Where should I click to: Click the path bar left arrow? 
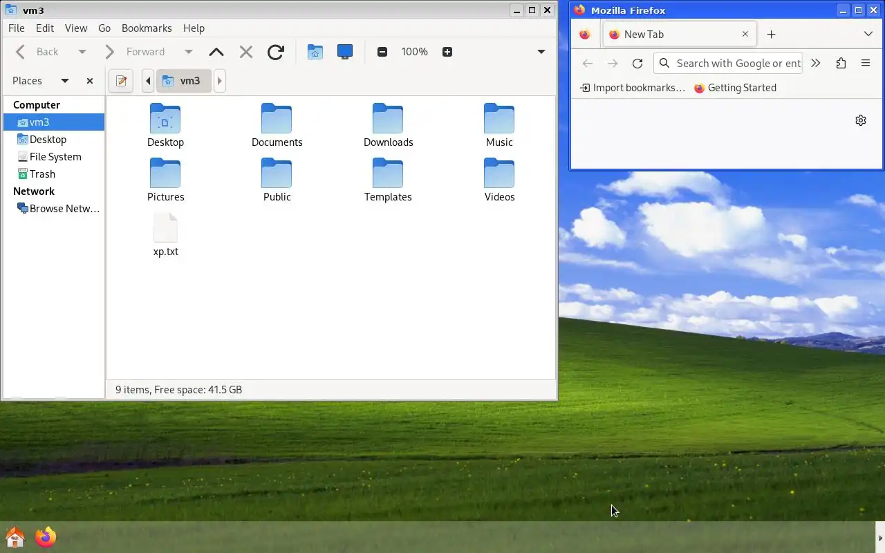pyautogui.click(x=148, y=81)
